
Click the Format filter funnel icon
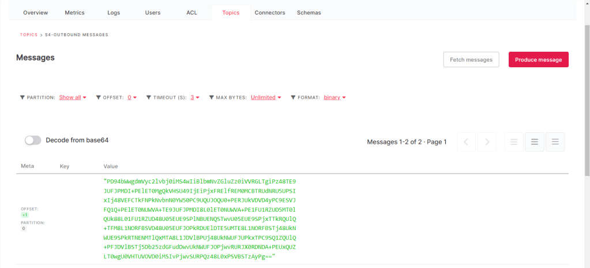293,98
